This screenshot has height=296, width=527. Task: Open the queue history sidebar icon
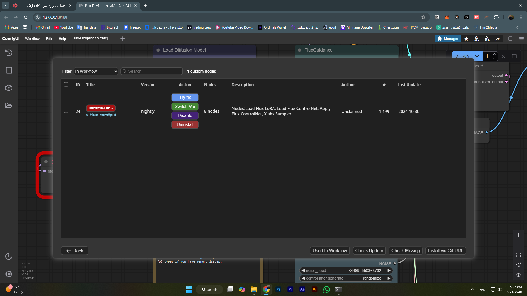pyautogui.click(x=9, y=53)
